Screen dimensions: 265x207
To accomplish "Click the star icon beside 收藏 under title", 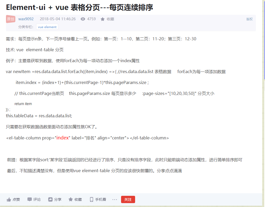I will coord(103,19).
